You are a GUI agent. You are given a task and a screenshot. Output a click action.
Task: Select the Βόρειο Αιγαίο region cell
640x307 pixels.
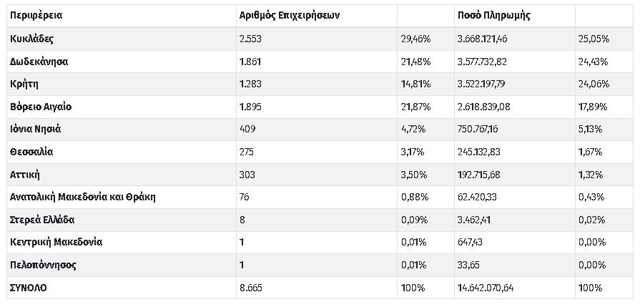pos(41,107)
